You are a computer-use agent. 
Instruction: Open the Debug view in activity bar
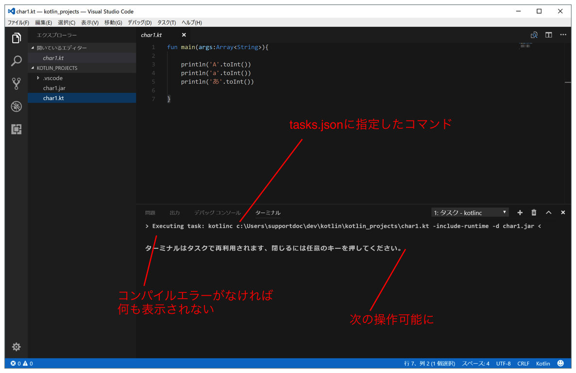(x=16, y=106)
